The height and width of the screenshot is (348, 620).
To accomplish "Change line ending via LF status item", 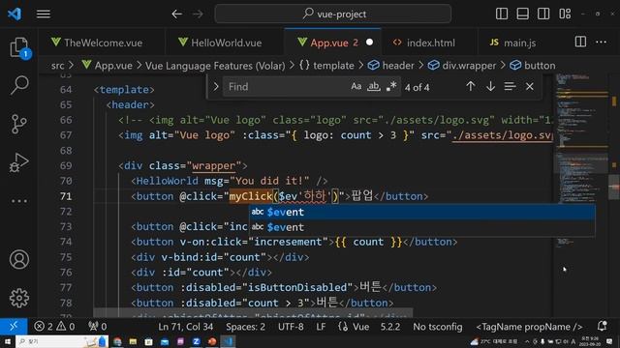I will pyautogui.click(x=321, y=327).
